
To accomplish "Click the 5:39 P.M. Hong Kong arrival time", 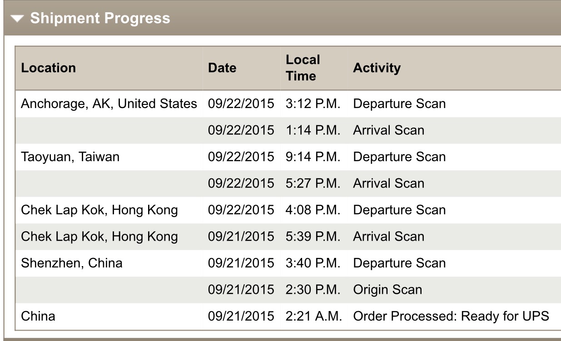I will coord(313,237).
